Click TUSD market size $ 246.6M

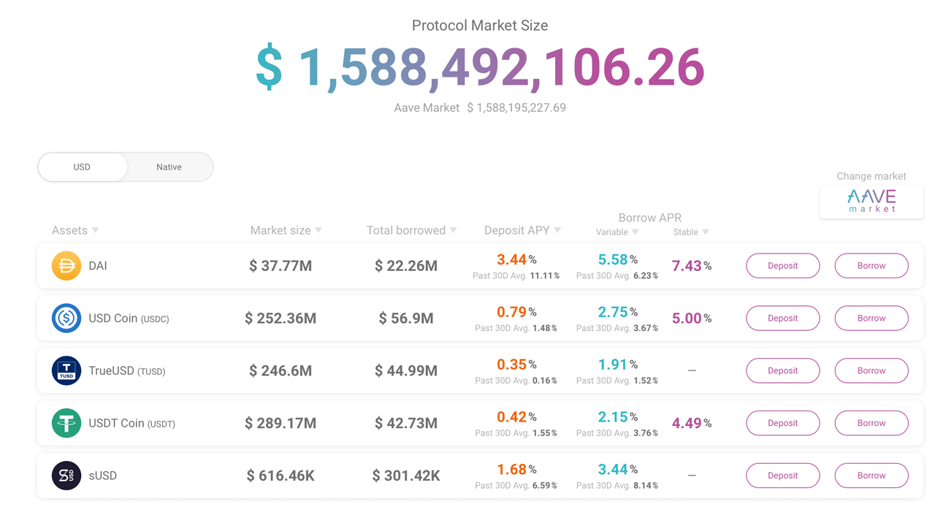pos(280,370)
